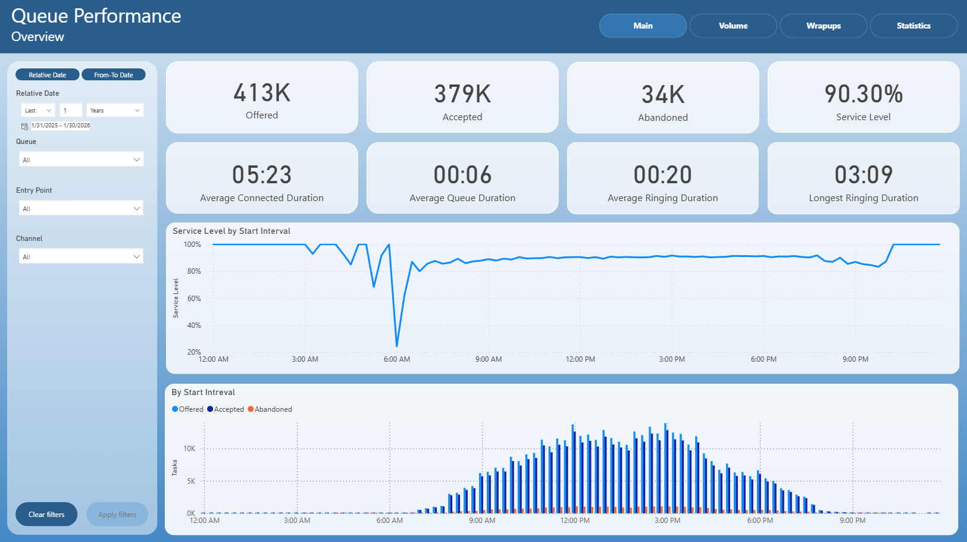Screen dimensions: 967x542
Task: Click the 00:06 Average Queue Duration card
Action: pos(462,178)
